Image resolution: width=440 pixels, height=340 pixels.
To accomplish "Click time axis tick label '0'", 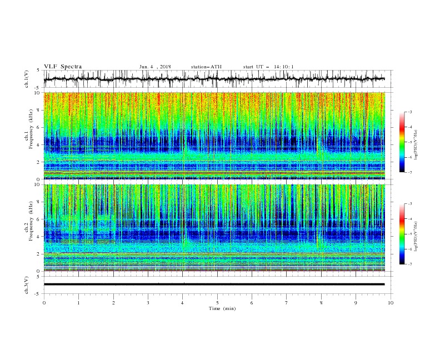I will tap(44, 303).
